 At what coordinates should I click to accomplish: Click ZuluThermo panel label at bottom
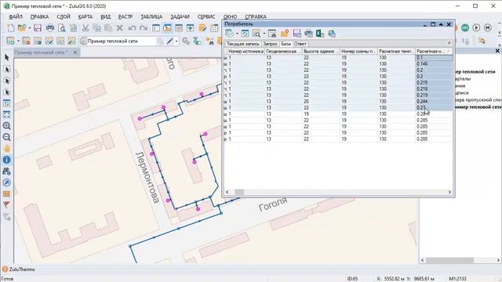(x=22, y=269)
